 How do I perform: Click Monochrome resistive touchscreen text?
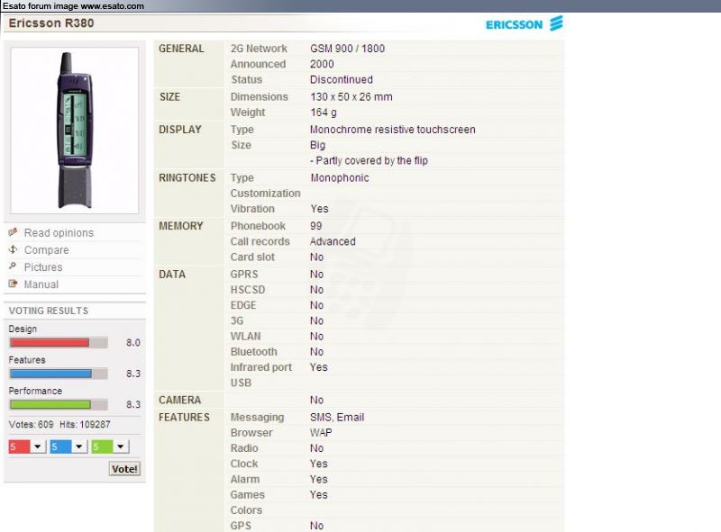[393, 130]
